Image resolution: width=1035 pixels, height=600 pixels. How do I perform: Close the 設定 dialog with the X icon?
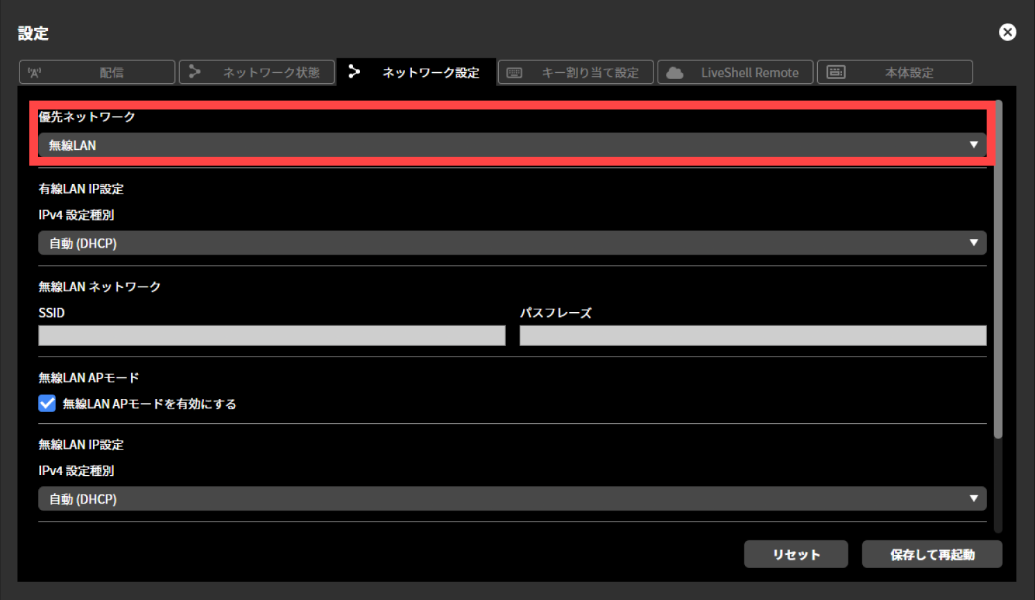tap(1007, 32)
